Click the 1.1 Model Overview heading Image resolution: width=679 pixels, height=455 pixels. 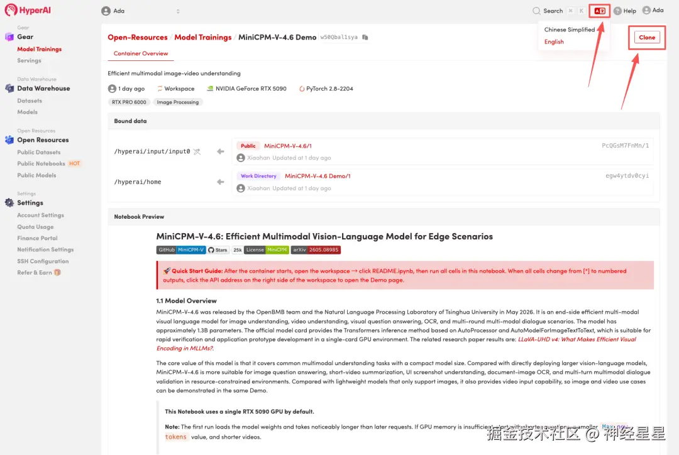coord(186,300)
